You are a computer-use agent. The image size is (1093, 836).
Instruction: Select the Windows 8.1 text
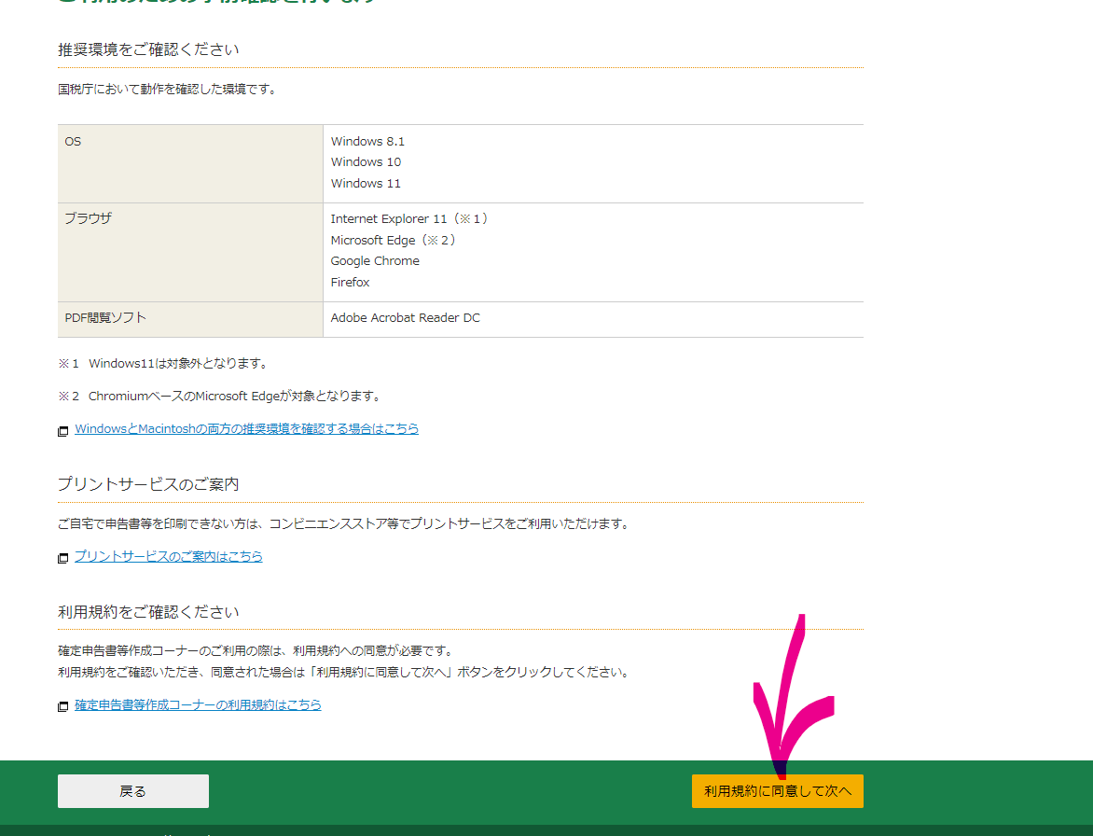[367, 142]
